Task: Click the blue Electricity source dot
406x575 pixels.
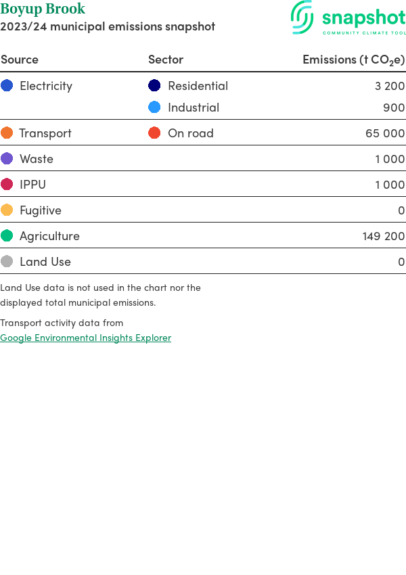Action: click(7, 86)
